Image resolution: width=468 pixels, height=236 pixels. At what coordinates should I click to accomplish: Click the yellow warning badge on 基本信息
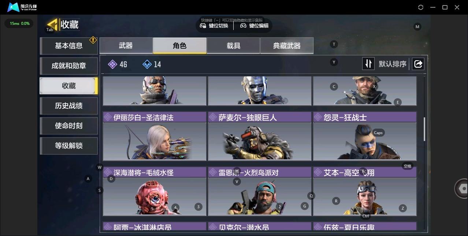(x=93, y=39)
